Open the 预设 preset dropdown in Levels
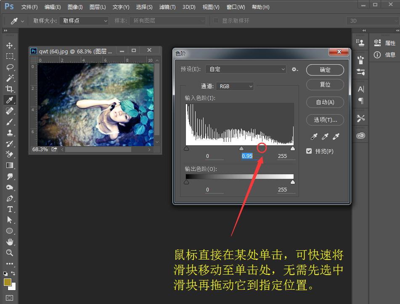 pos(245,68)
